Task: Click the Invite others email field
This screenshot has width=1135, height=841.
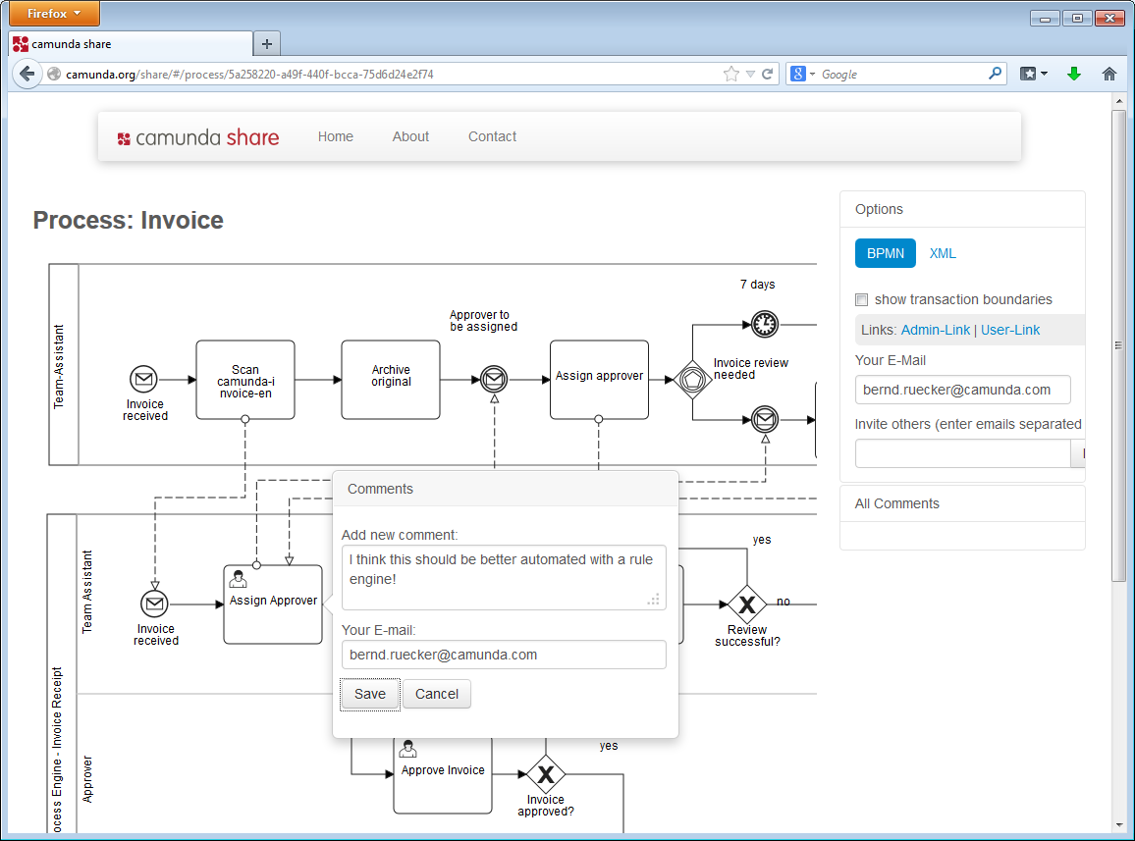Action: (963, 453)
